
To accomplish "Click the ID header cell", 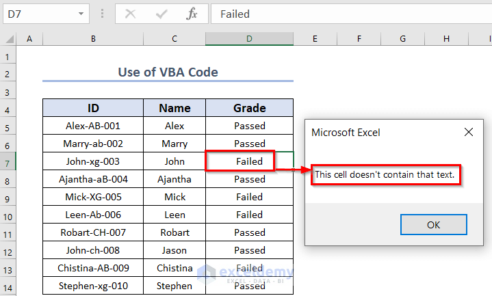I will coord(92,108).
